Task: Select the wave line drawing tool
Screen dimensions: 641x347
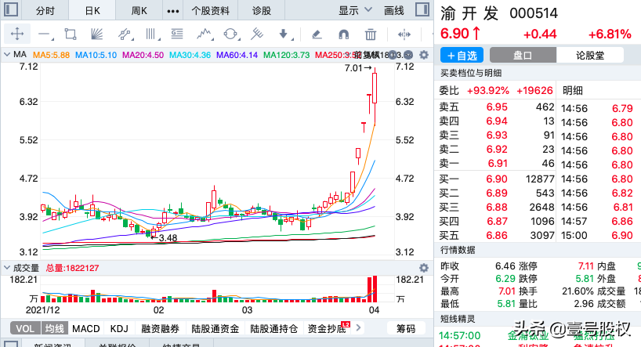Action: point(205,34)
